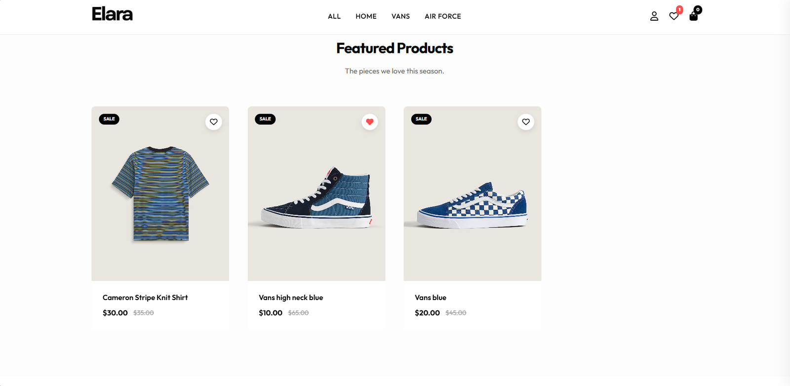Click the SALE badge on Vans high neck blue
Viewport: 790px width, 386px height.
265,119
